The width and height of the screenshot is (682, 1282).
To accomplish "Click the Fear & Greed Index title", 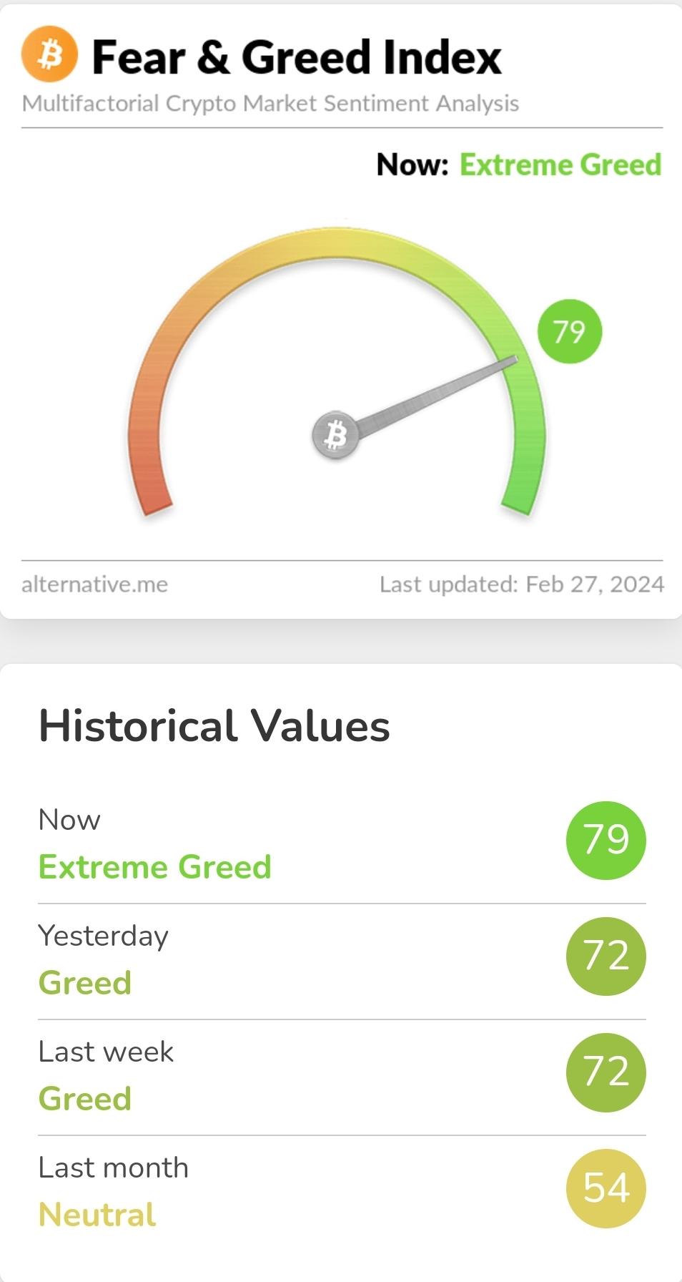I will point(297,57).
